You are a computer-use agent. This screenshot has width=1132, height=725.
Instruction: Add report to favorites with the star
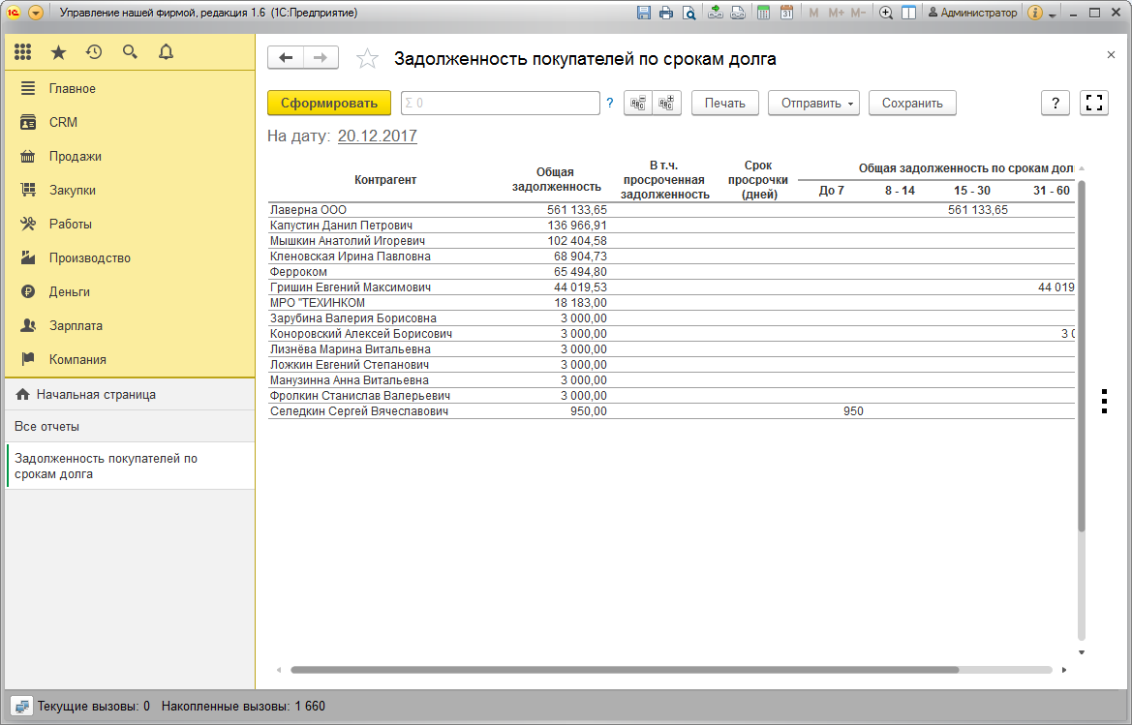367,58
